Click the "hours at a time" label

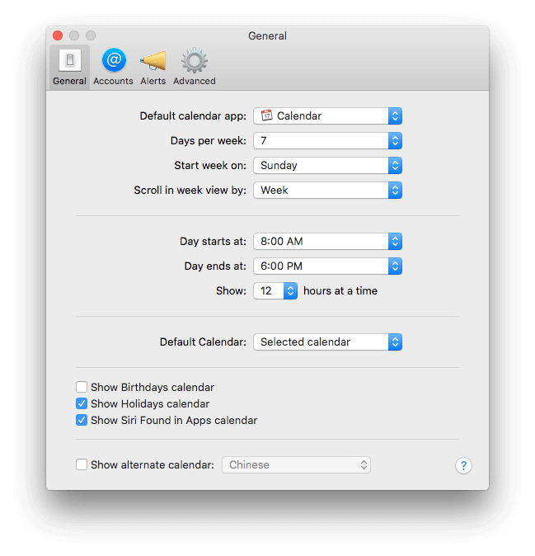(340, 290)
